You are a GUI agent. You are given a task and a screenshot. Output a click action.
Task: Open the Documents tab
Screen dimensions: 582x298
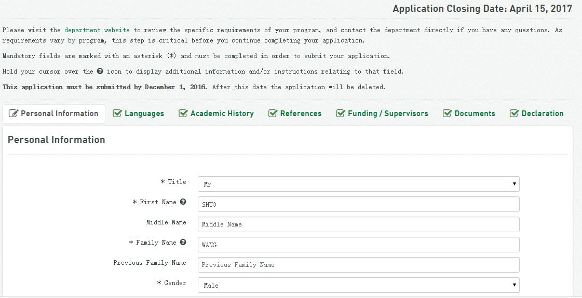point(469,113)
